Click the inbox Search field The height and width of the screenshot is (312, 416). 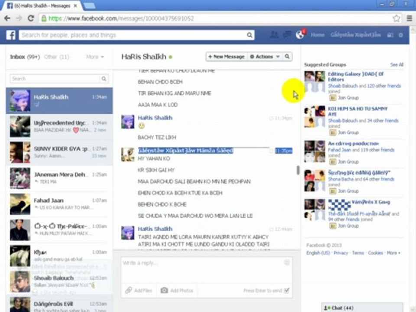coord(55,79)
